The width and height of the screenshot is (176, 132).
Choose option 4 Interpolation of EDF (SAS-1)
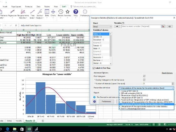(146, 98)
